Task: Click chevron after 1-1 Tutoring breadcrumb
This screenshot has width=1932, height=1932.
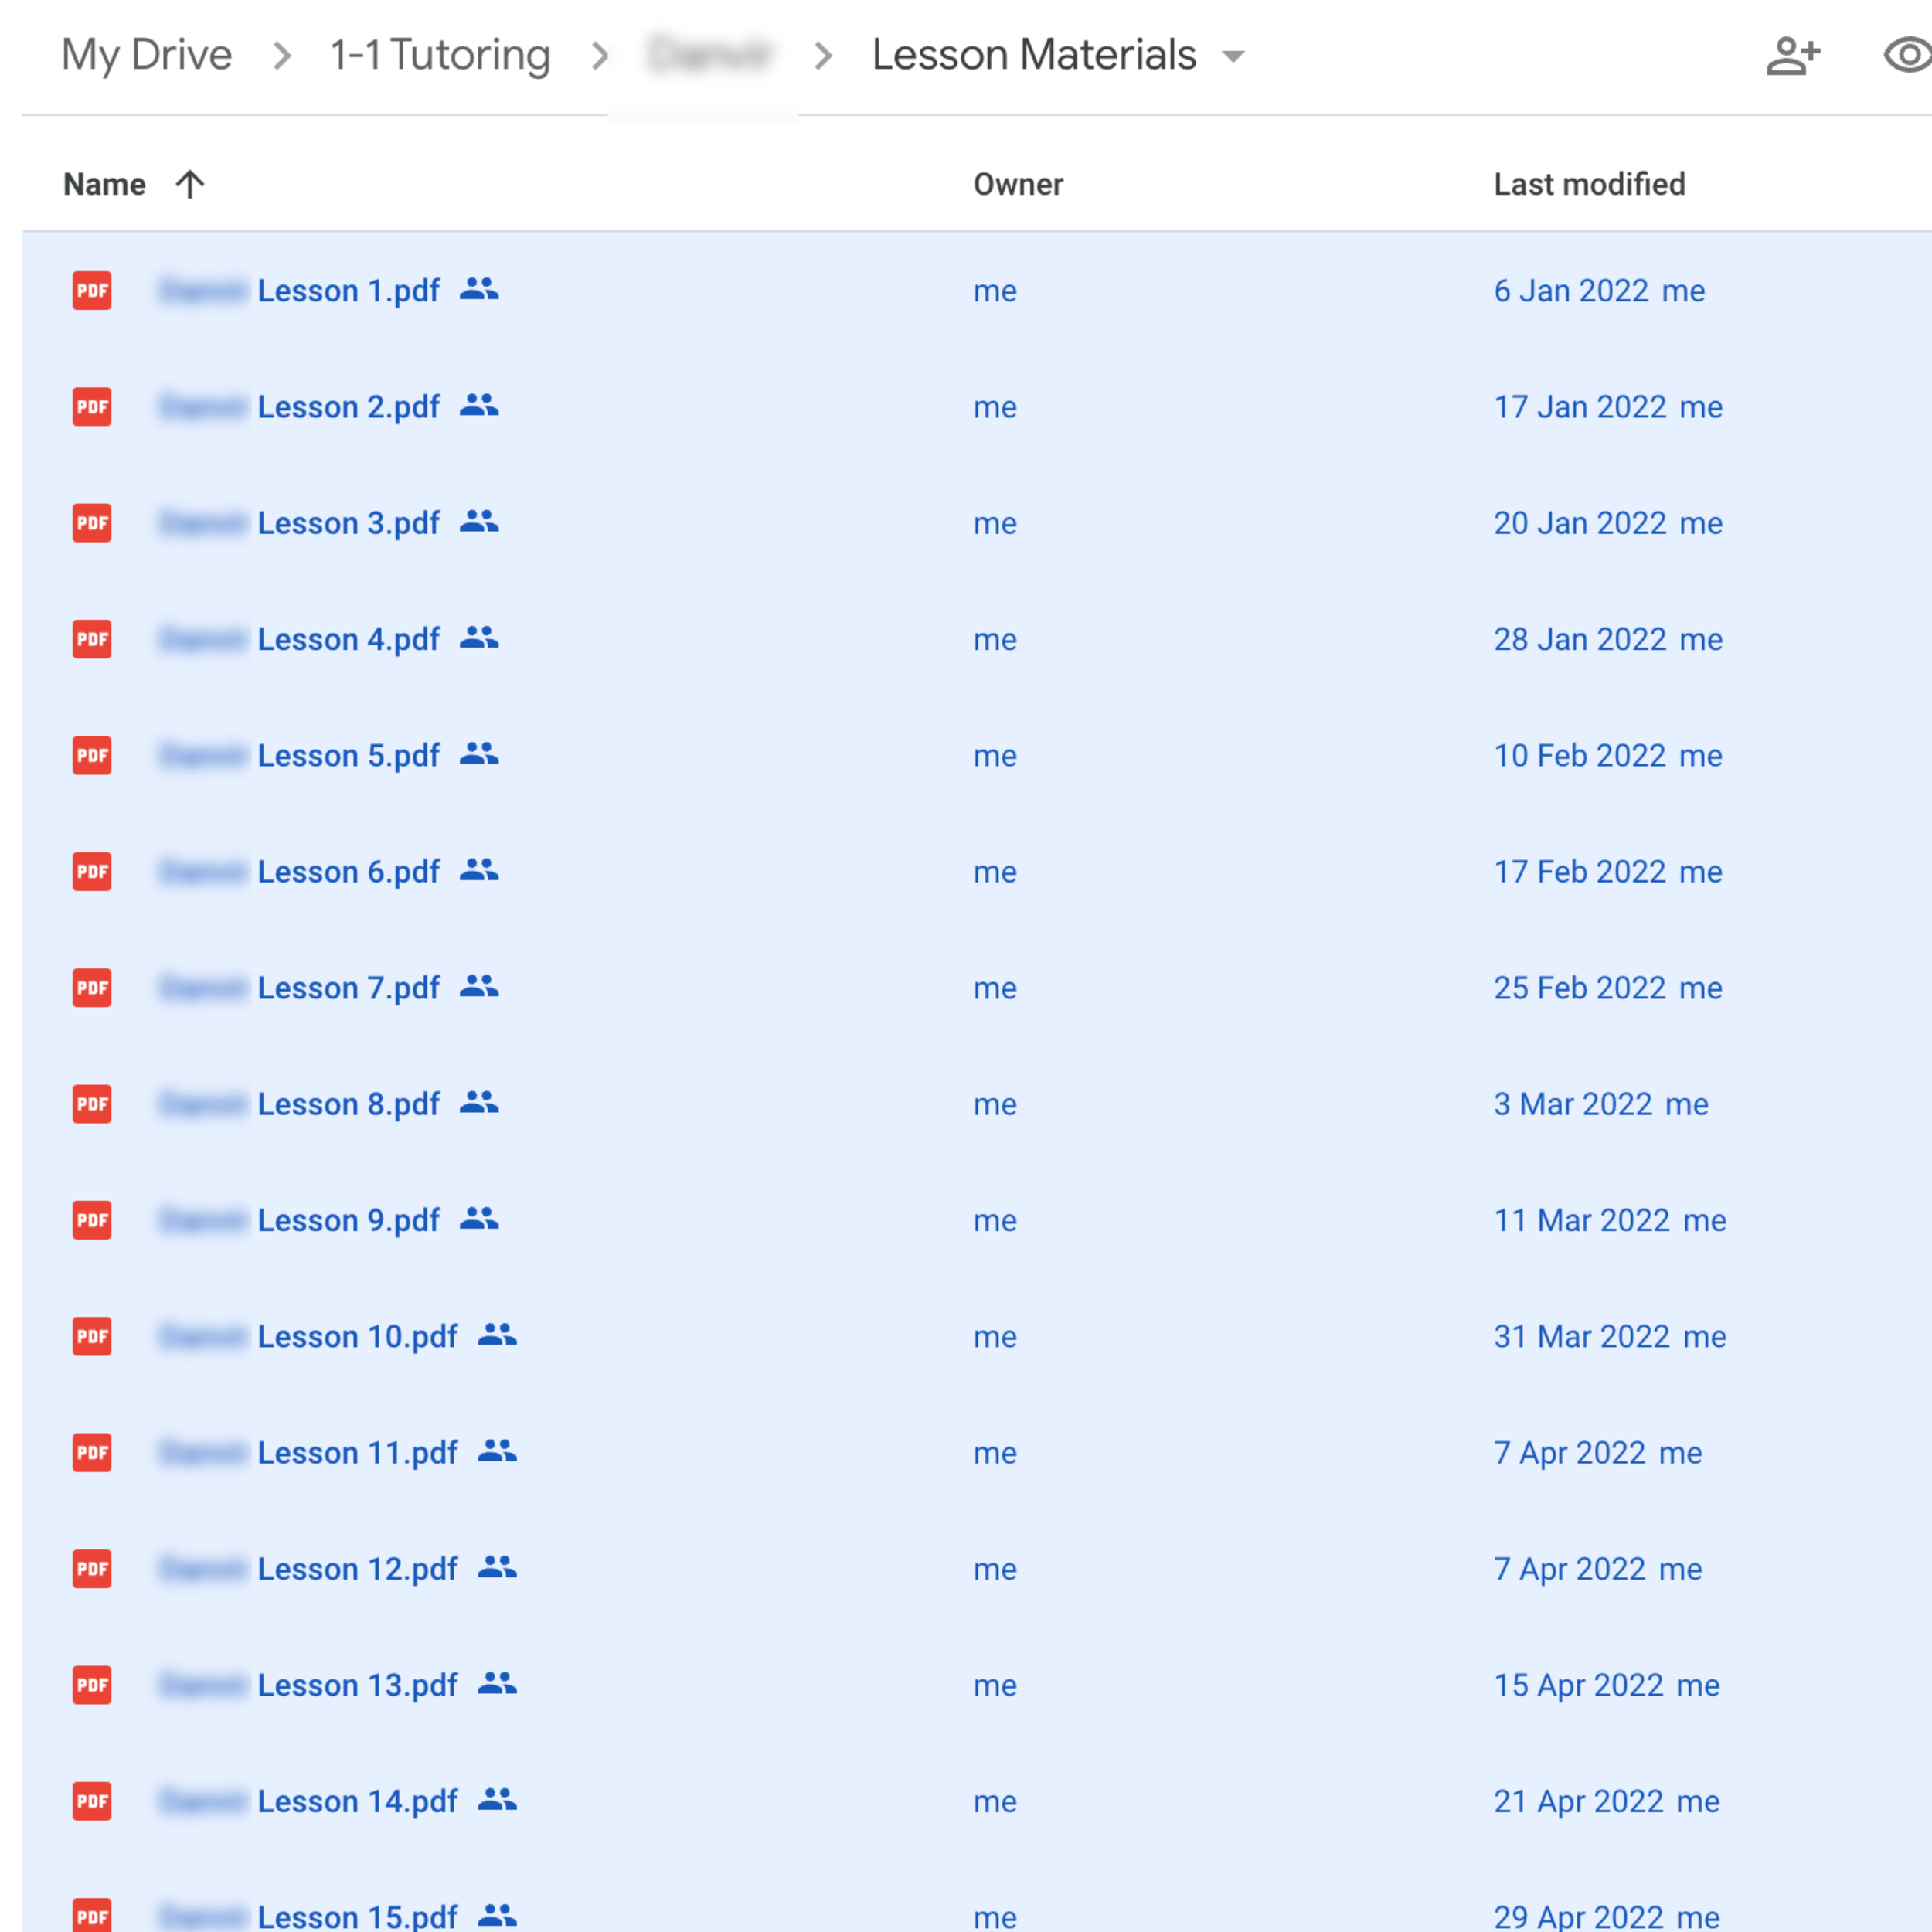Action: coord(600,56)
